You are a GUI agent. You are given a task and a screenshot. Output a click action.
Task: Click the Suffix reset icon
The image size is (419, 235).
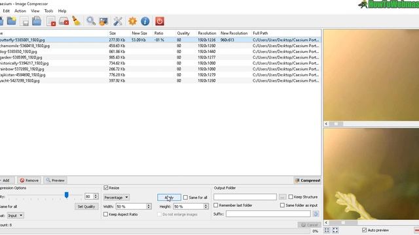pos(316,213)
